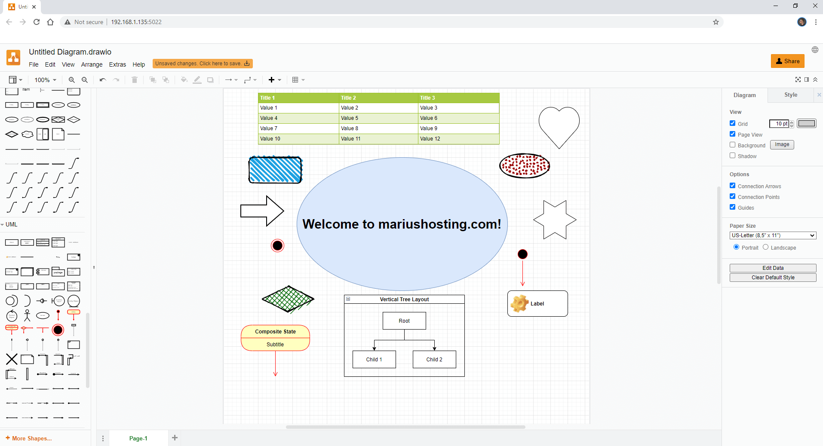
Task: Bookmark this page with star icon
Action: click(716, 22)
